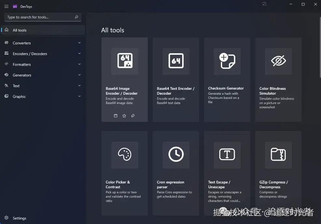Open Converters category
The image size is (321, 224).
[x=43, y=43]
